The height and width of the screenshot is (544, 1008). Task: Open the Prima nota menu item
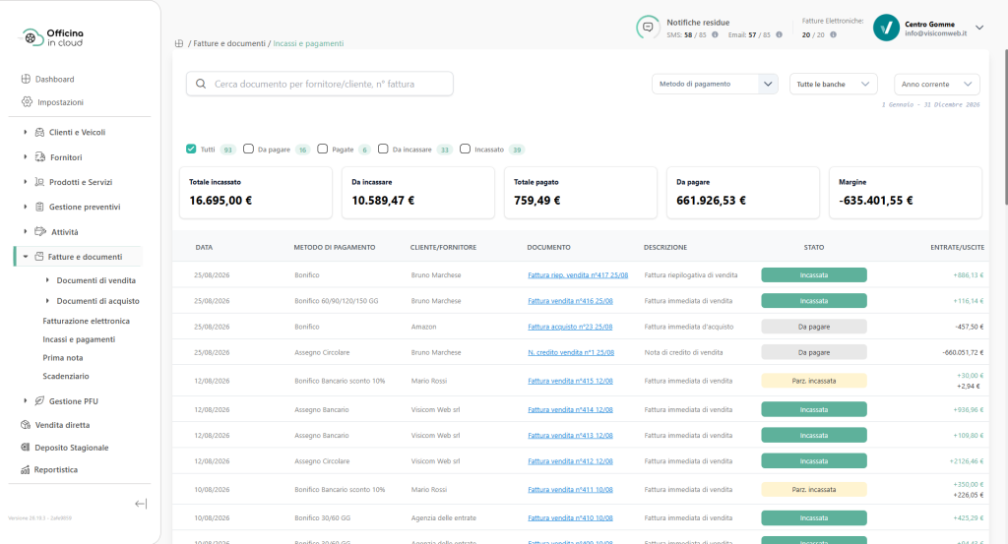click(x=62, y=358)
